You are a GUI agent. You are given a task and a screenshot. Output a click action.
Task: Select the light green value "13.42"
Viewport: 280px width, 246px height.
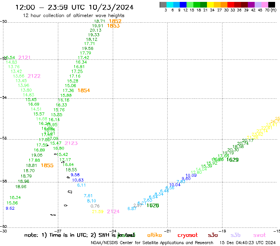click(16, 72)
